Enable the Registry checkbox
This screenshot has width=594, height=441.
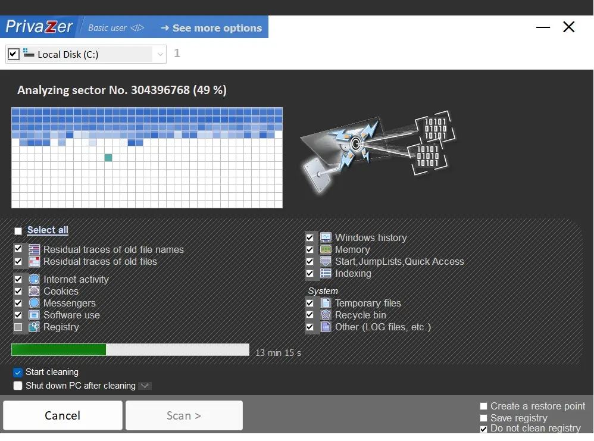pos(18,327)
